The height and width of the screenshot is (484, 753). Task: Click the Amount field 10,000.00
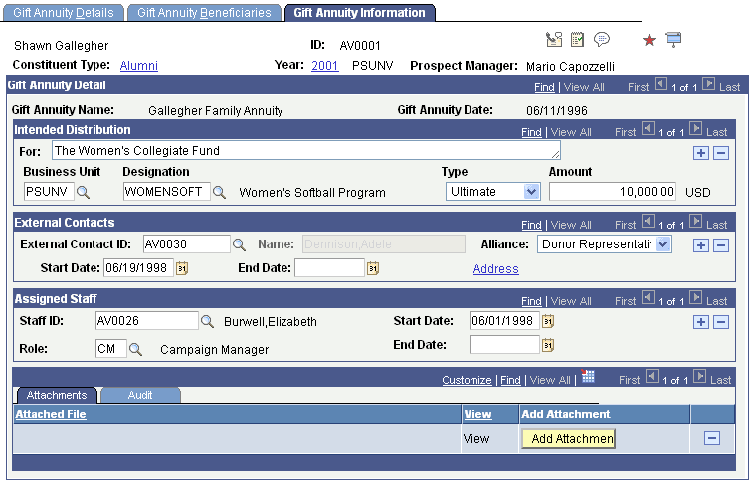[x=613, y=192]
